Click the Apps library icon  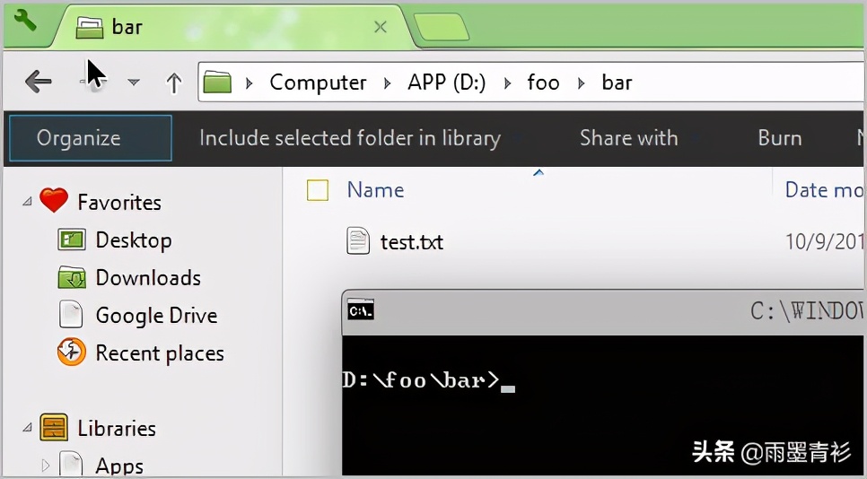71,463
